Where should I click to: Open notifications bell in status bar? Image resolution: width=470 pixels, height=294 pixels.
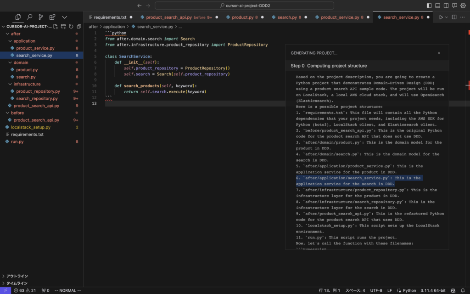pyautogui.click(x=463, y=290)
